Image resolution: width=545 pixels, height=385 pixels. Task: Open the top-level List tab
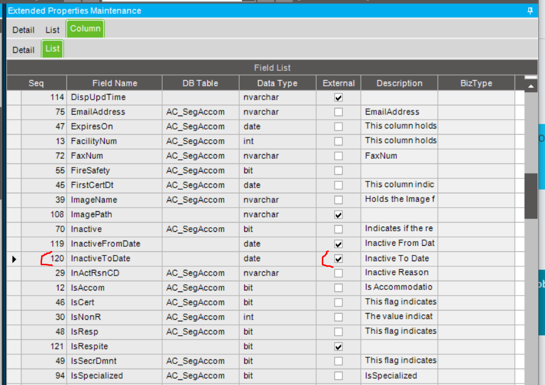[x=52, y=30]
